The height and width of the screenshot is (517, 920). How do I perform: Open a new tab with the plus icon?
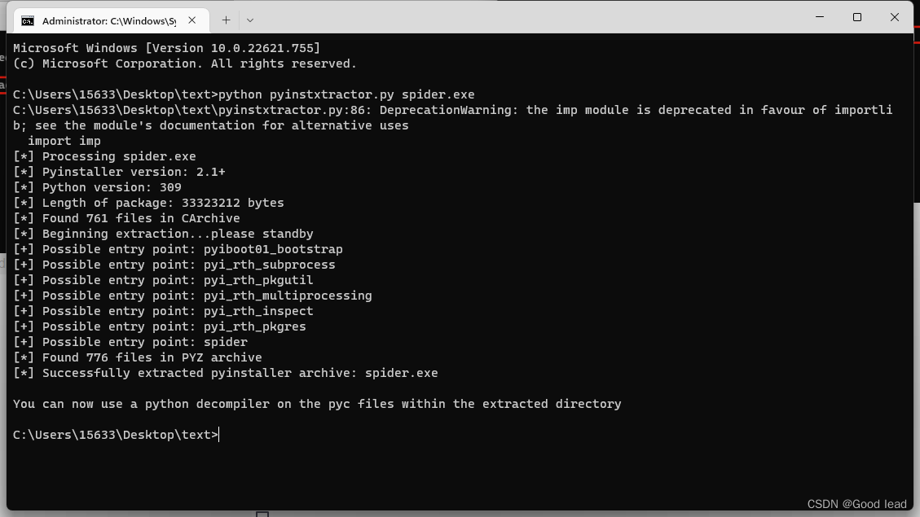pyautogui.click(x=226, y=20)
